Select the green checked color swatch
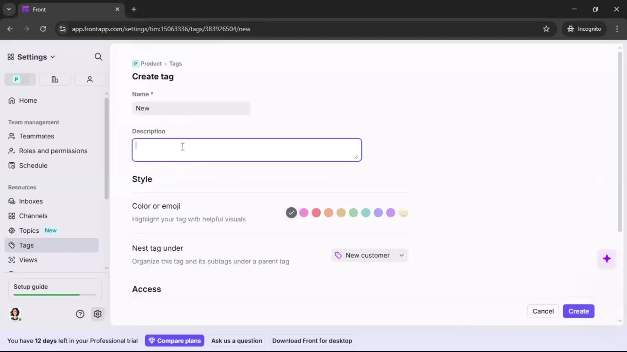This screenshot has width=627, height=352. click(x=291, y=213)
